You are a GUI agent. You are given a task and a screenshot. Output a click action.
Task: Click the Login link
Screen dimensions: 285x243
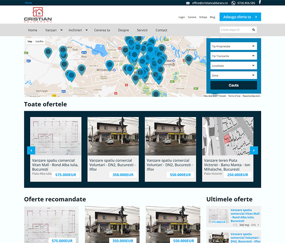pyautogui.click(x=181, y=17)
